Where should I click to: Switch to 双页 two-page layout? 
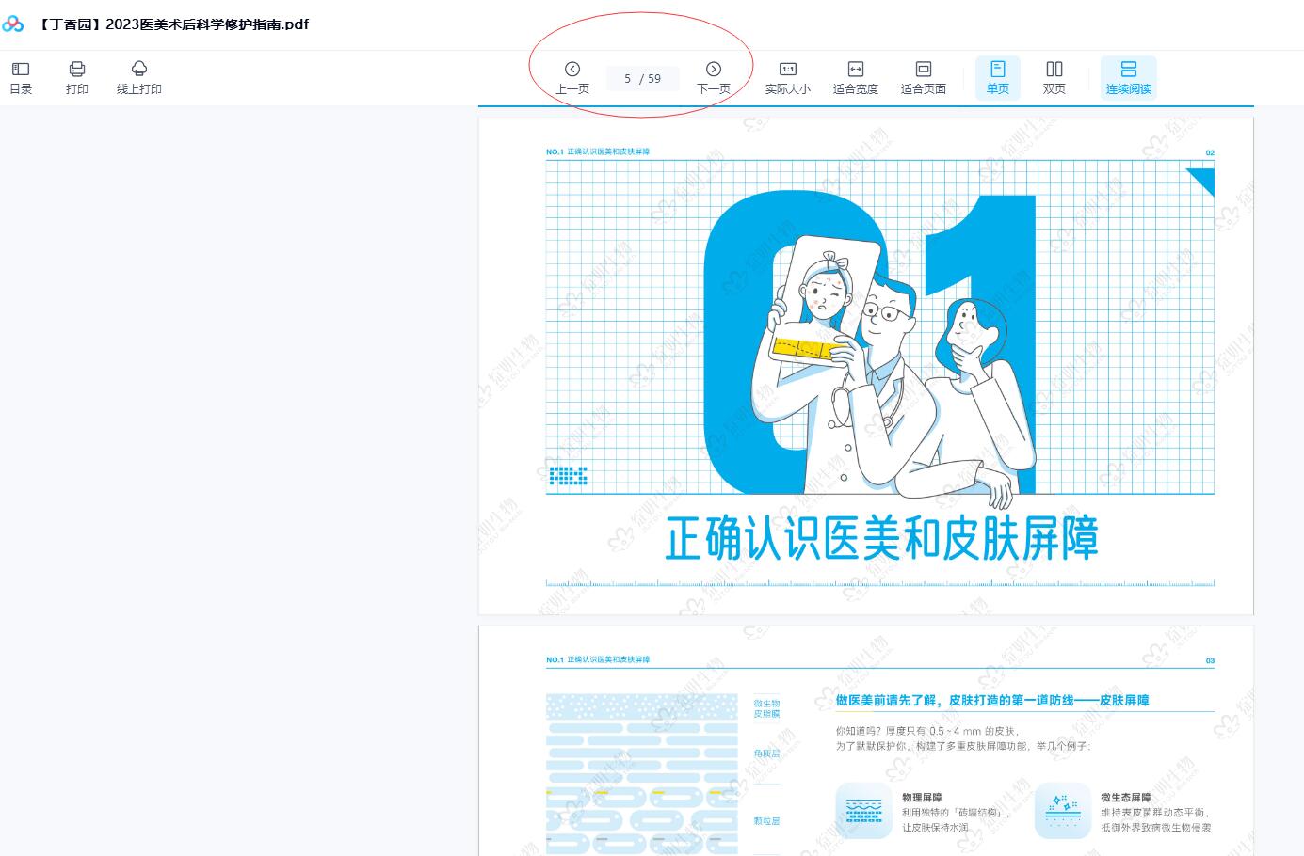point(1054,77)
